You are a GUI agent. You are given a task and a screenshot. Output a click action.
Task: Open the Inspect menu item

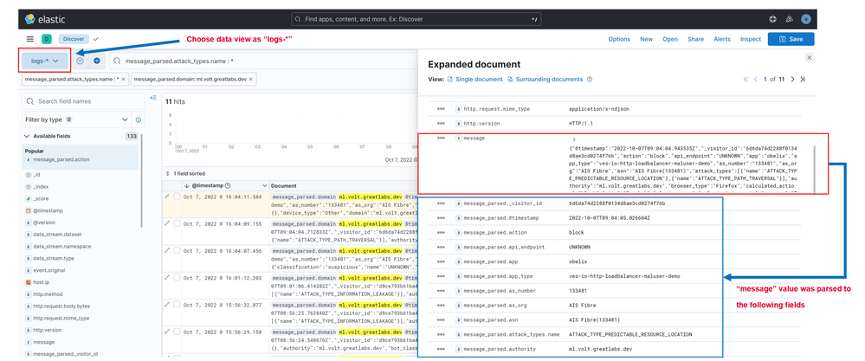(x=750, y=39)
